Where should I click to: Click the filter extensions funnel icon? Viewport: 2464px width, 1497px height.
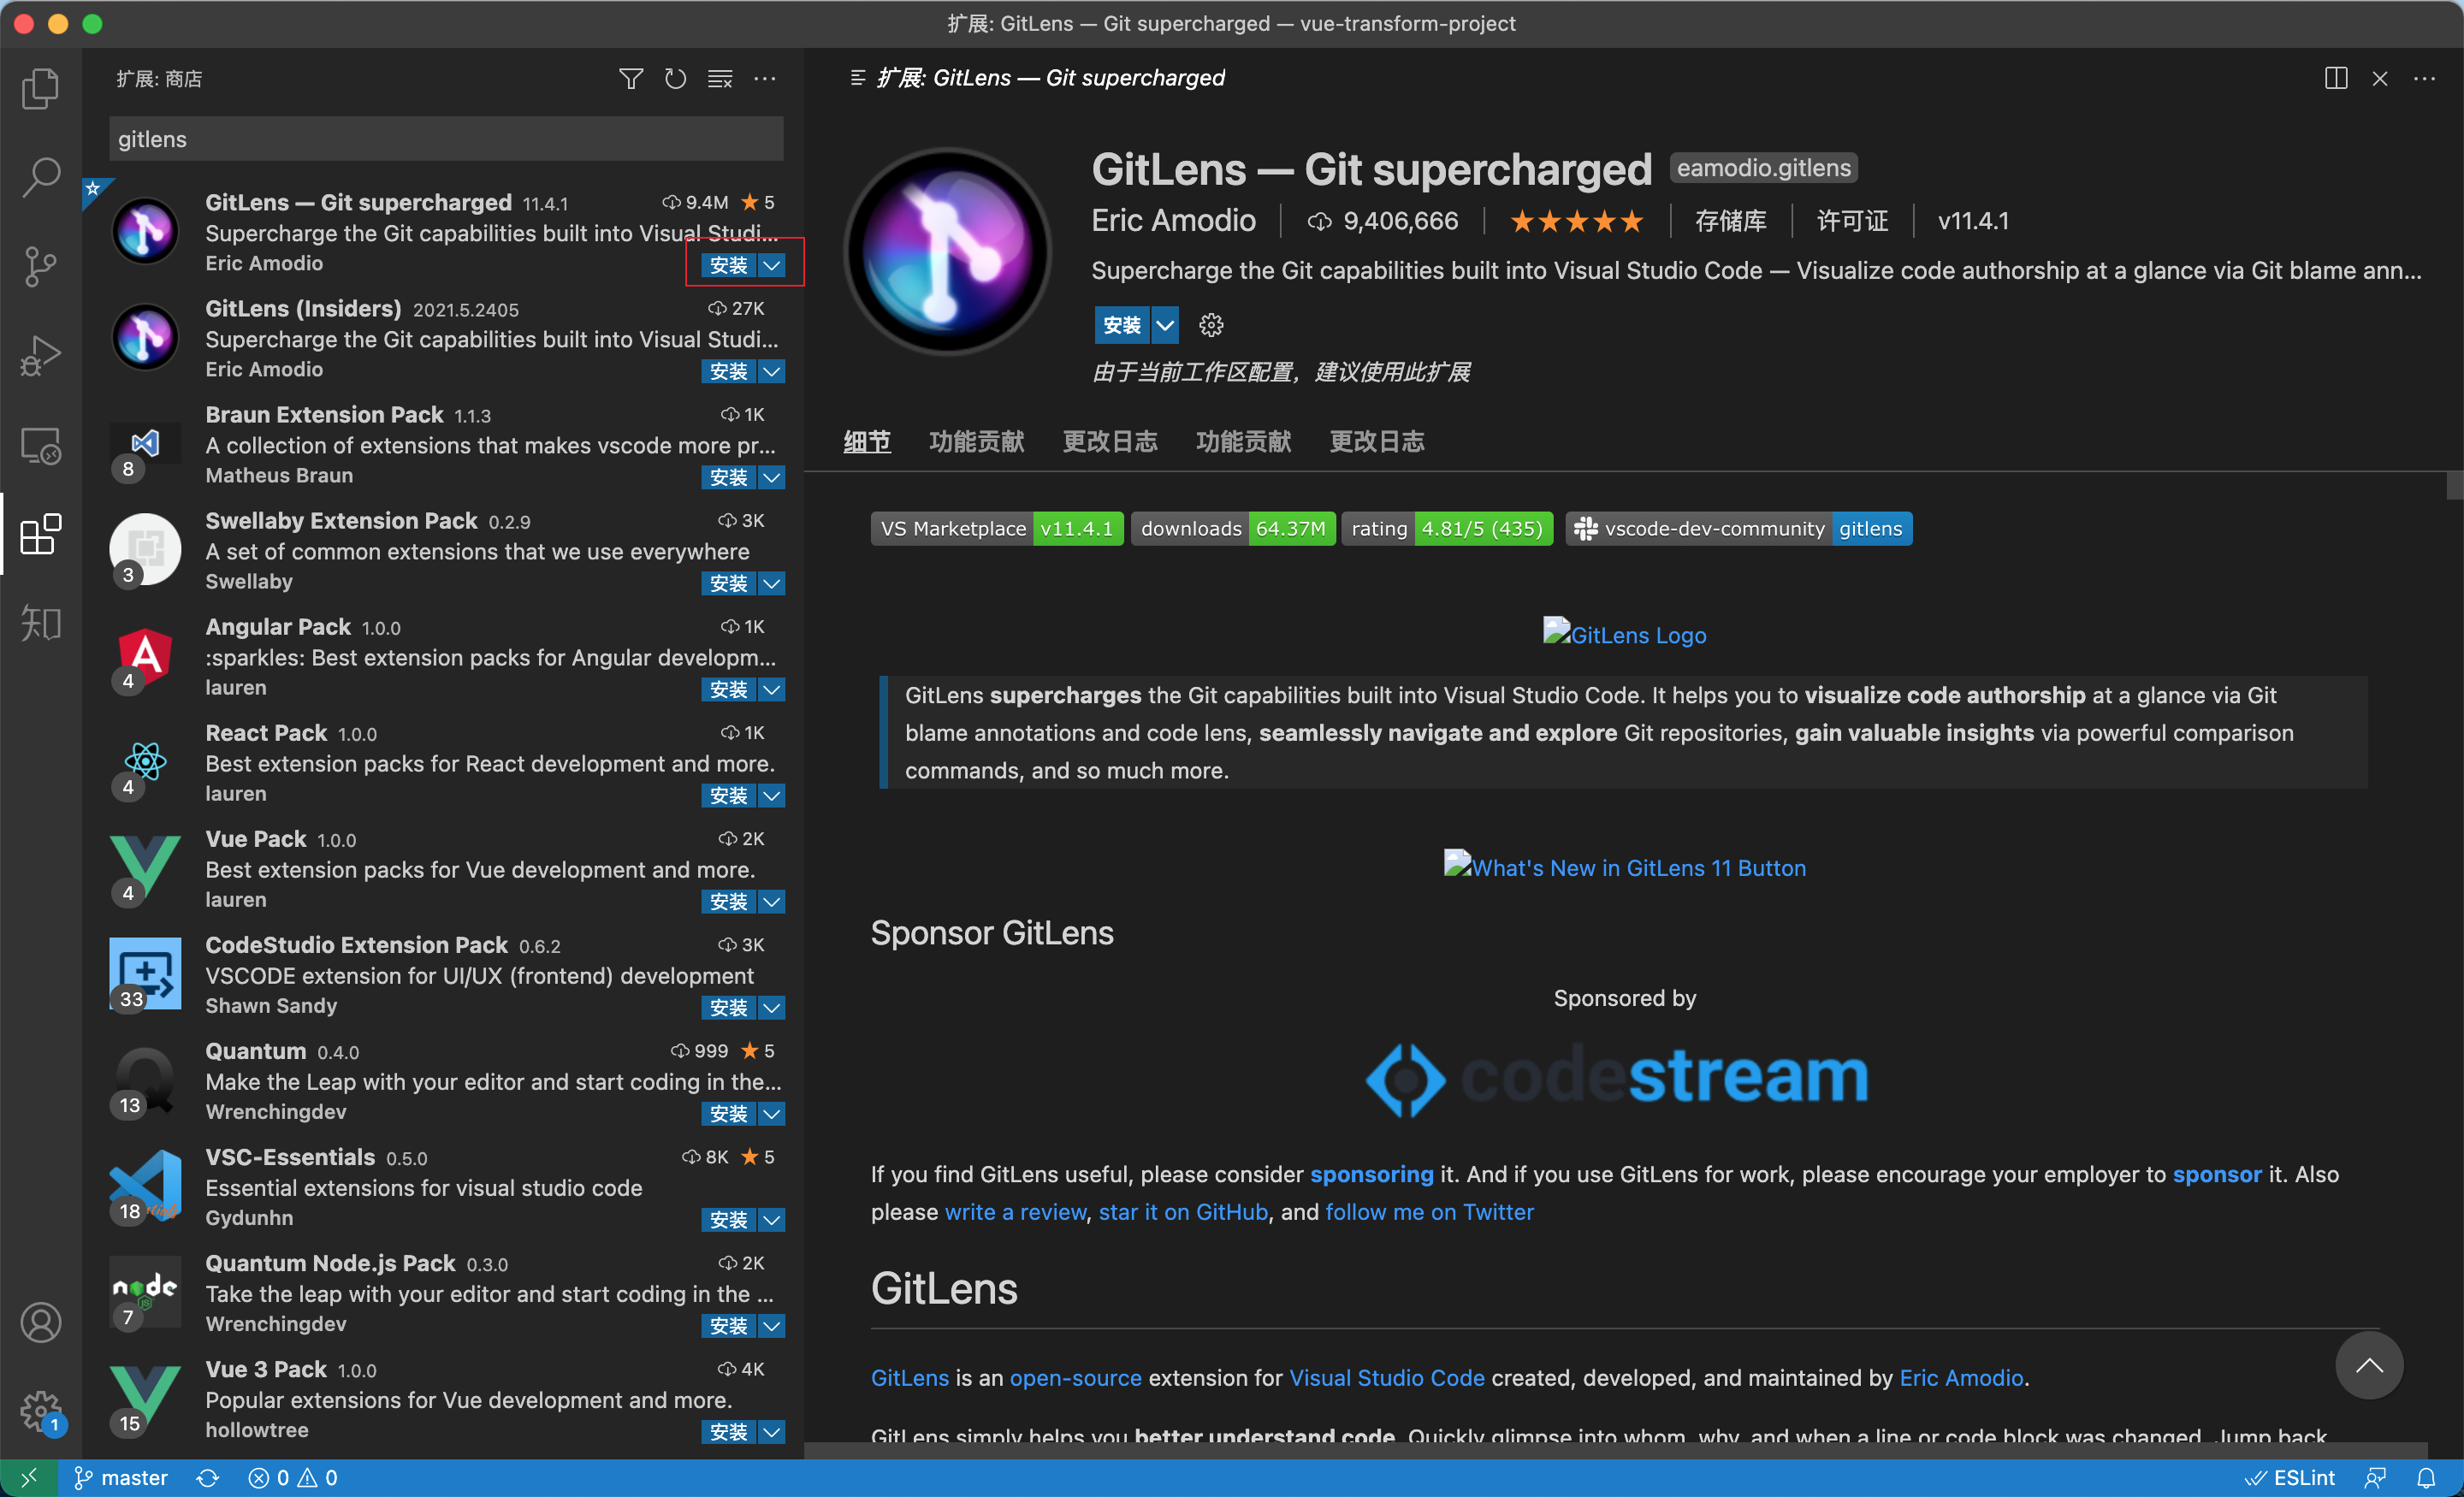click(x=630, y=79)
